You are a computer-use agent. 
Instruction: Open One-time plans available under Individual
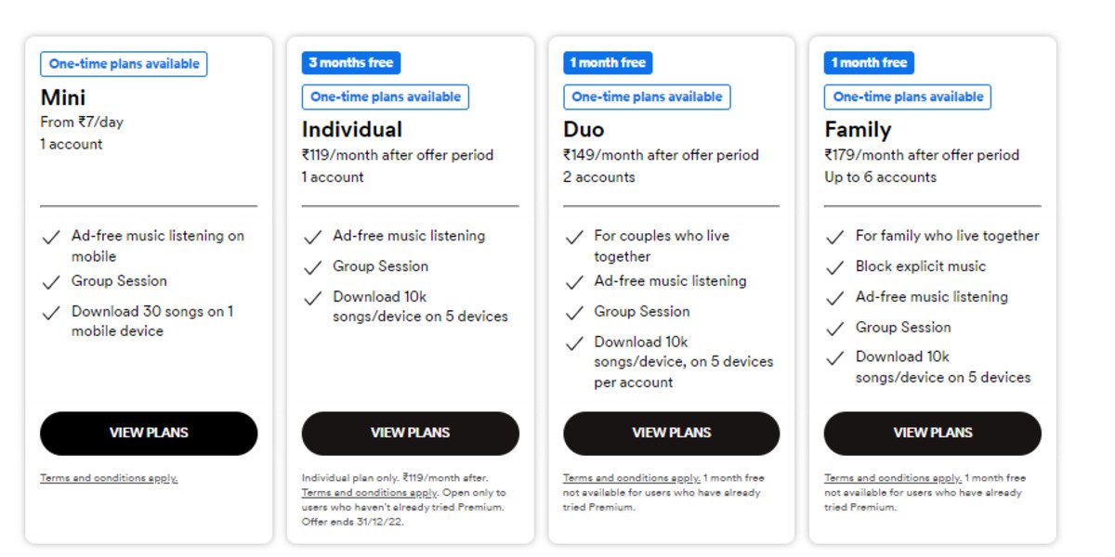click(385, 97)
